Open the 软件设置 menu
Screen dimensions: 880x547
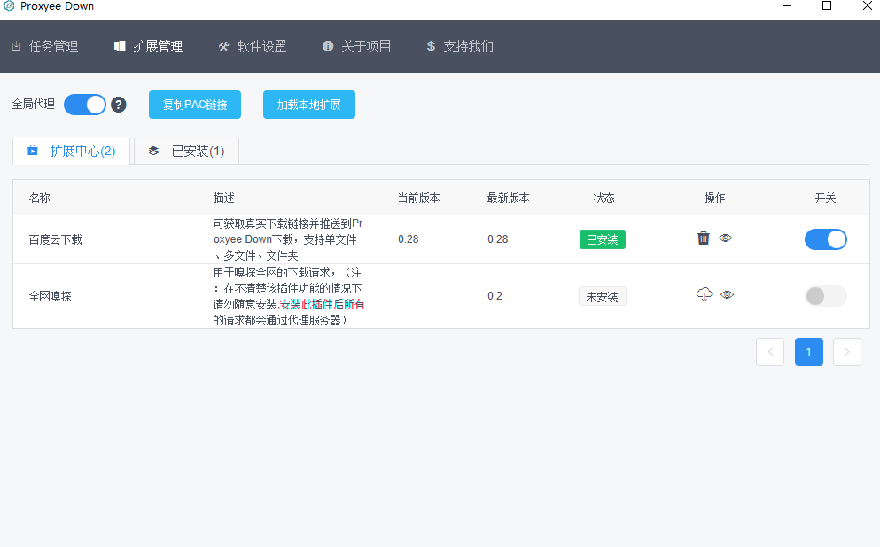(253, 46)
